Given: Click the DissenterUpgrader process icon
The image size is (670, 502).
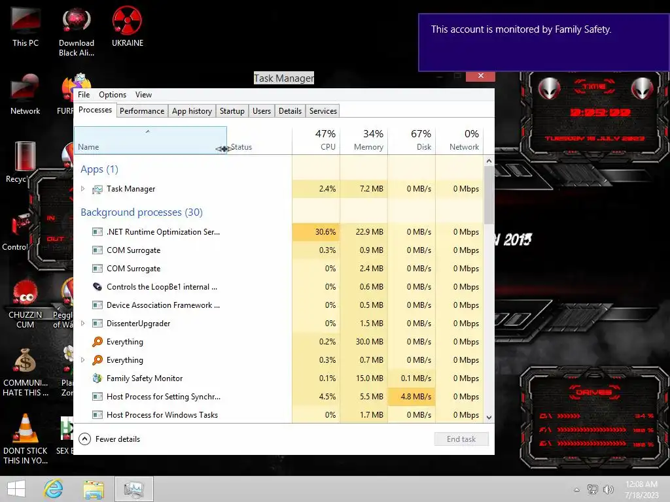Looking at the screenshot, I should click(97, 323).
